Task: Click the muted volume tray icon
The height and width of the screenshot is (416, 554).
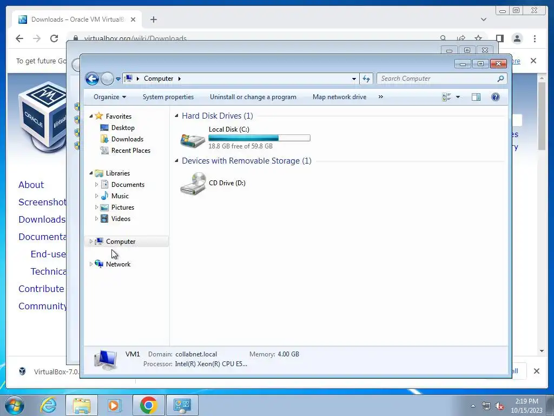Action: (x=499, y=406)
